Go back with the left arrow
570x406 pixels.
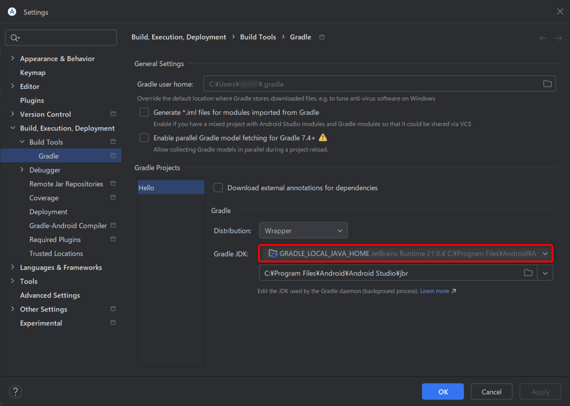(x=543, y=38)
